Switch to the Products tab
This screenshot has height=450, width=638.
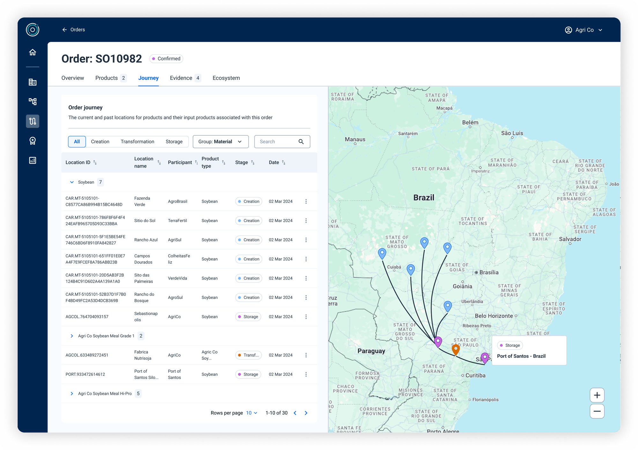pyautogui.click(x=111, y=78)
